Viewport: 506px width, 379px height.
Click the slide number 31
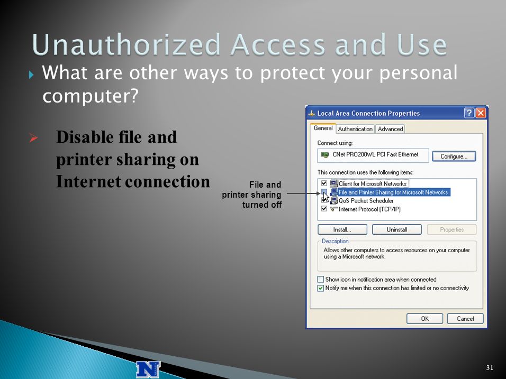point(490,367)
